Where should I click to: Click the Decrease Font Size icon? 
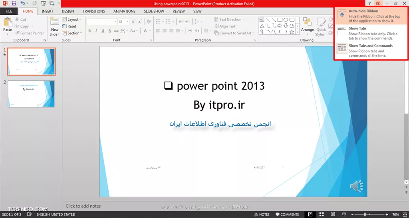pyautogui.click(x=140, y=22)
